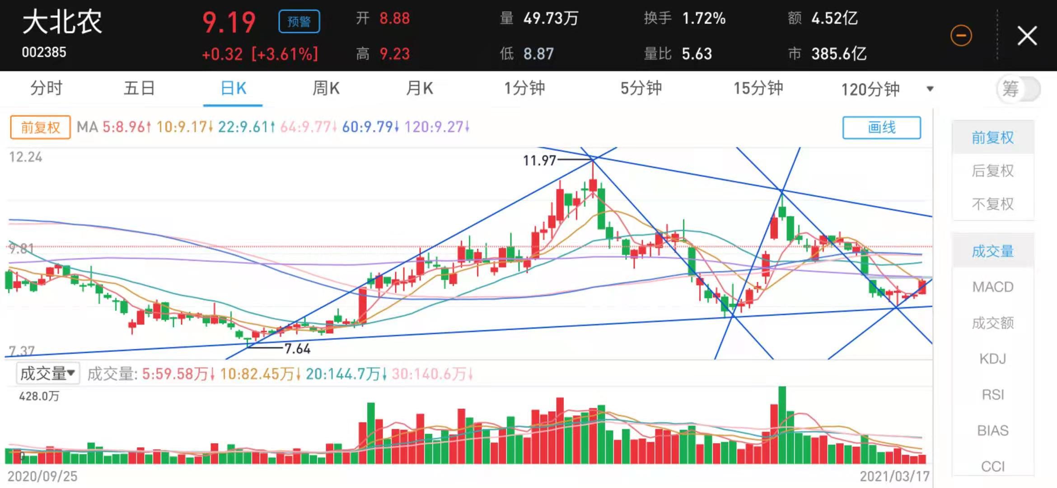Choose the MACD indicator
This screenshot has height=488, width=1057.
click(992, 287)
